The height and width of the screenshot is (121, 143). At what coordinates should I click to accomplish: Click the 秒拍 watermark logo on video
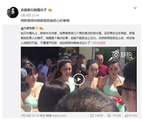click(122, 55)
